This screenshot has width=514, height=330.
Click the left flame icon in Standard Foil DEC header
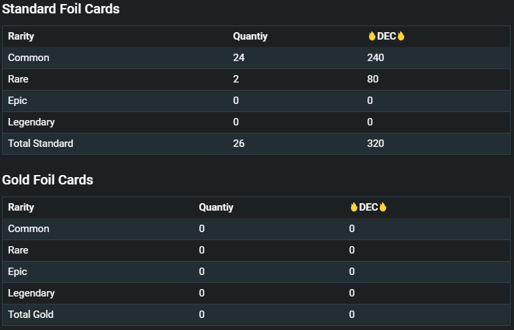(x=372, y=36)
